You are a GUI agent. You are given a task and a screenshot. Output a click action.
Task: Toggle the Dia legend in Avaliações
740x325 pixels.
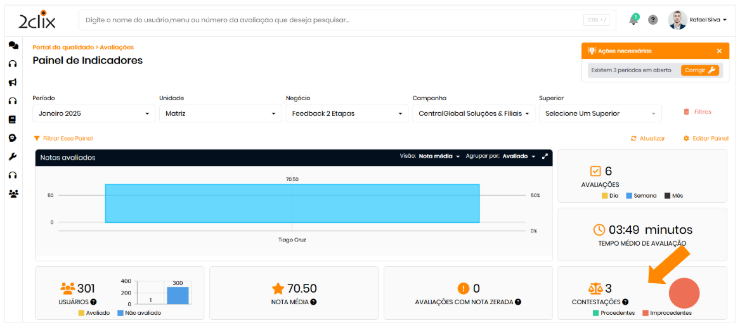click(609, 196)
